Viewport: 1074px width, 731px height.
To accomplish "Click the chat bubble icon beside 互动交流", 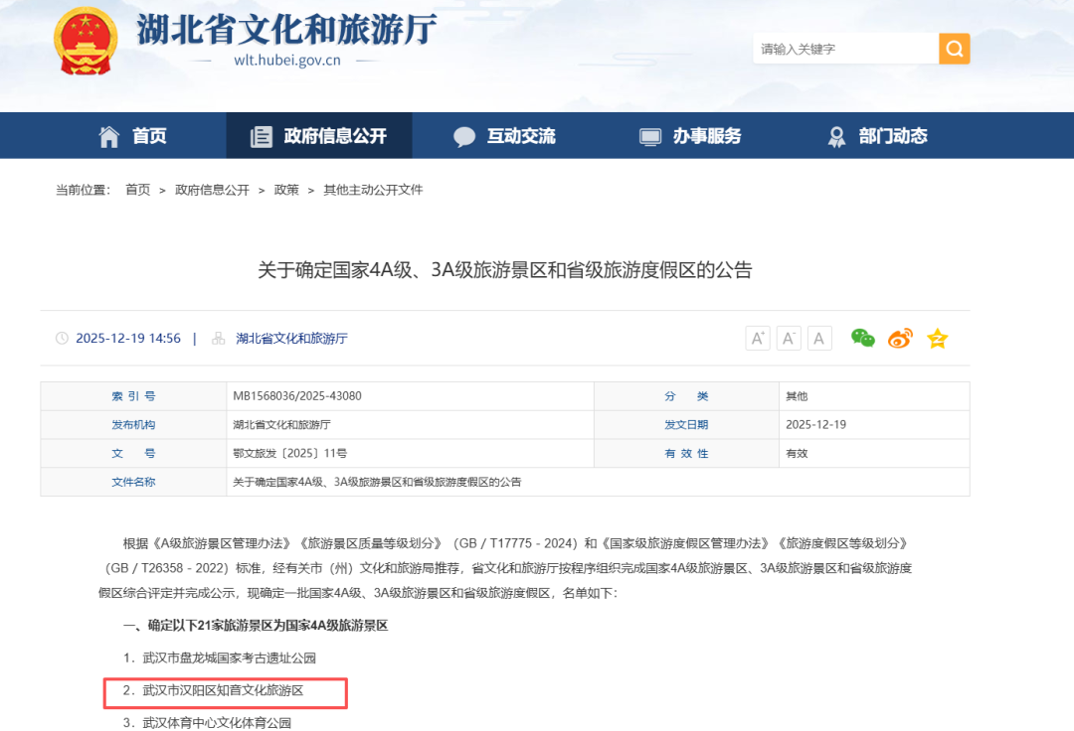I will (463, 135).
